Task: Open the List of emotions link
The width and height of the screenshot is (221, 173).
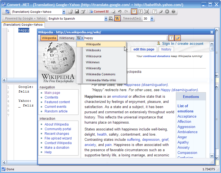Action: pos(185,109)
